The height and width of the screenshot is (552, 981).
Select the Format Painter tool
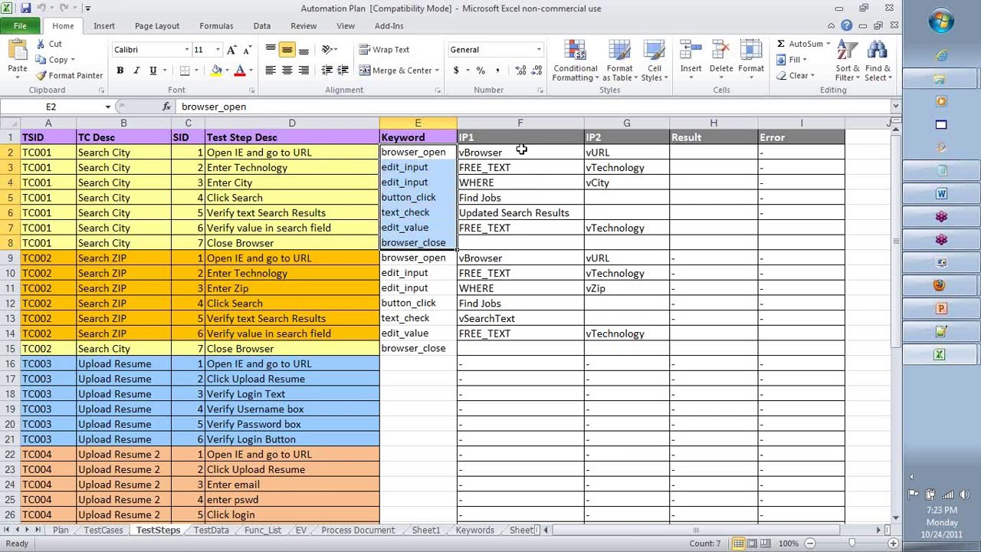coord(69,75)
